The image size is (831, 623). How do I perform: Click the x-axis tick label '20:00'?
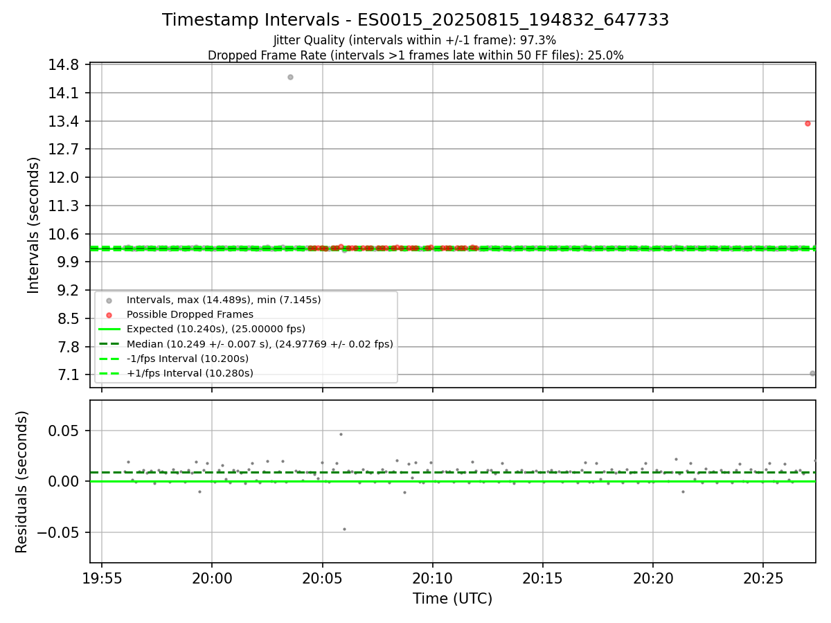[212, 578]
